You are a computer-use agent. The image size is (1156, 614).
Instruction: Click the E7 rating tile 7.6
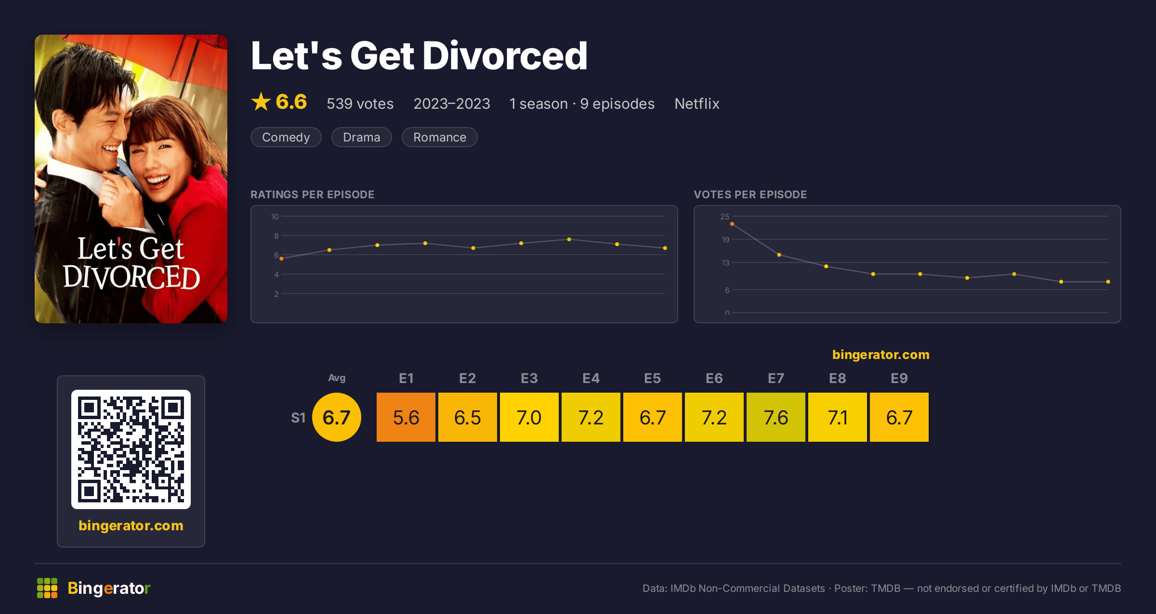[x=776, y=417]
